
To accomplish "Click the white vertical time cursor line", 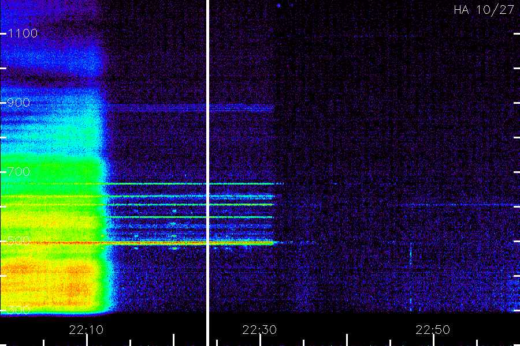I will click(x=207, y=173).
